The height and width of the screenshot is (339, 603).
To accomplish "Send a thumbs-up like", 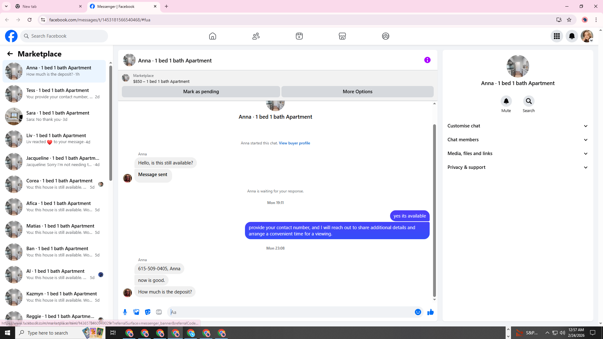I will click(x=430, y=312).
